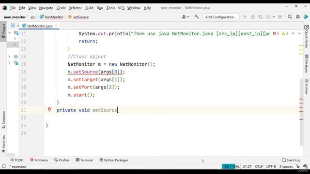This screenshot has width=310, height=174.
Task: Click the memory indicator progress bar
Action: 231,166
